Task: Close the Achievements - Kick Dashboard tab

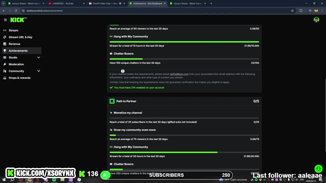Action: [x=165, y=4]
